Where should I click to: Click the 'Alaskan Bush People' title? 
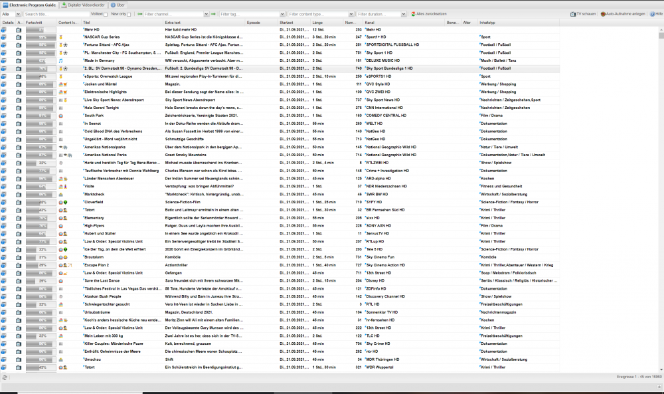coord(102,296)
